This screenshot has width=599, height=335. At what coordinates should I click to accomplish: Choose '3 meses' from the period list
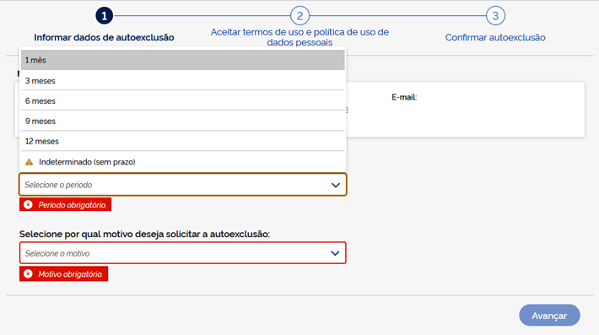(182, 81)
